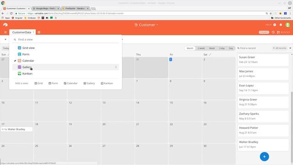Select Grid view in the view list
293x165 pixels.
(65, 48)
